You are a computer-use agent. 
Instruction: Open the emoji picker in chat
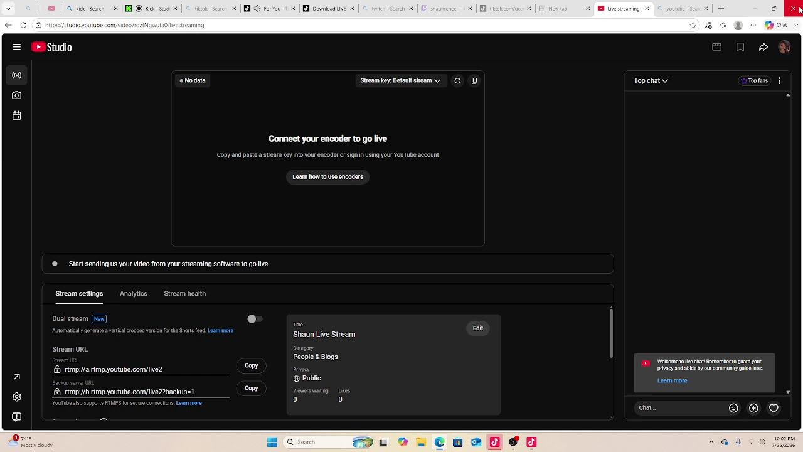[x=733, y=408]
